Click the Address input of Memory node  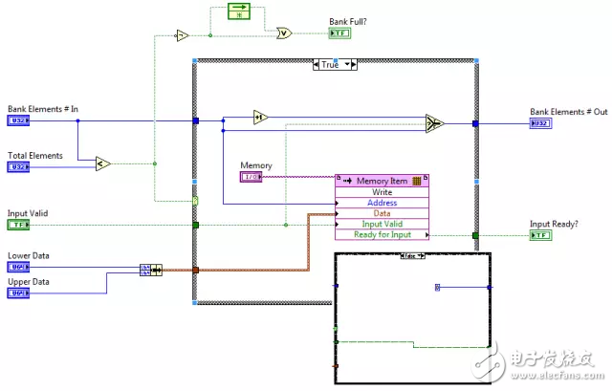[382, 203]
